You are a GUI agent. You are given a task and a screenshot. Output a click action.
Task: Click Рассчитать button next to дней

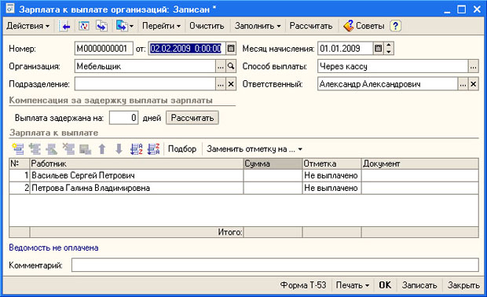192,118
